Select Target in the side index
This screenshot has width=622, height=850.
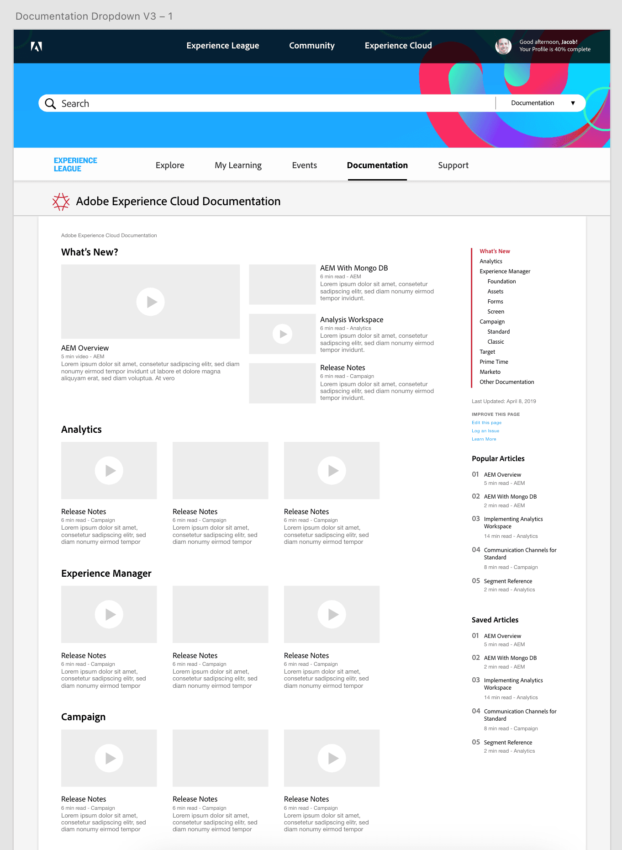[x=487, y=352]
